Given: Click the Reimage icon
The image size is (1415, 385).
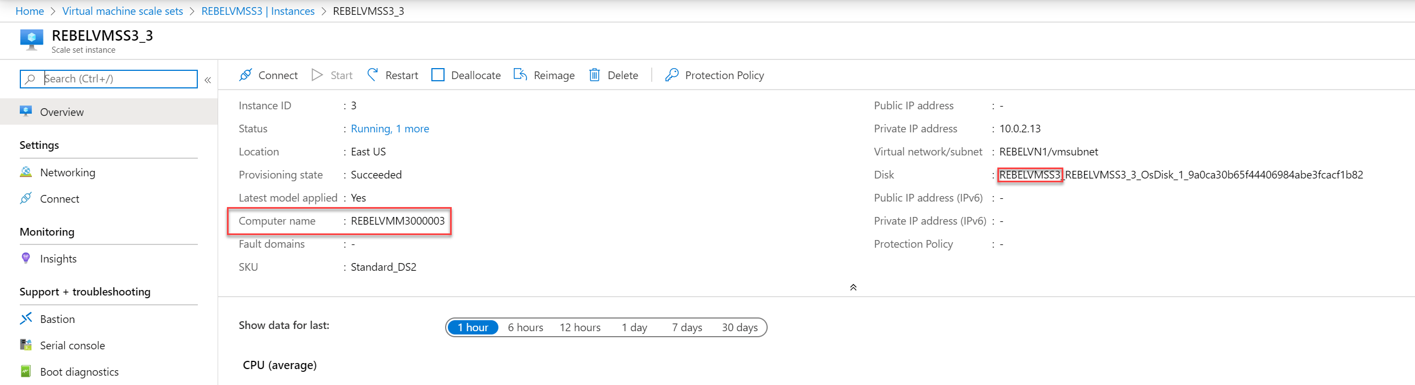Looking at the screenshot, I should tap(520, 74).
